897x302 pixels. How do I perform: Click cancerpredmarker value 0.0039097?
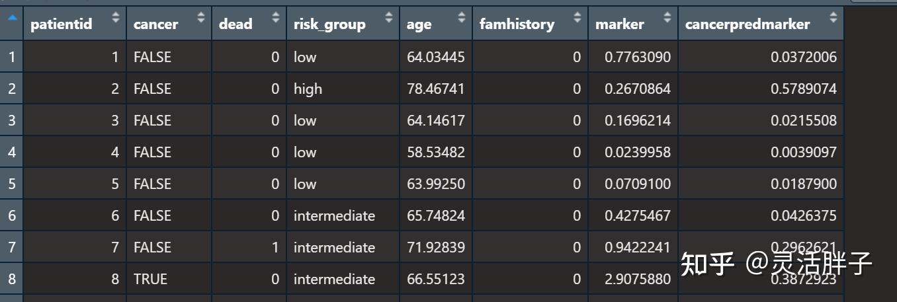coord(803,153)
